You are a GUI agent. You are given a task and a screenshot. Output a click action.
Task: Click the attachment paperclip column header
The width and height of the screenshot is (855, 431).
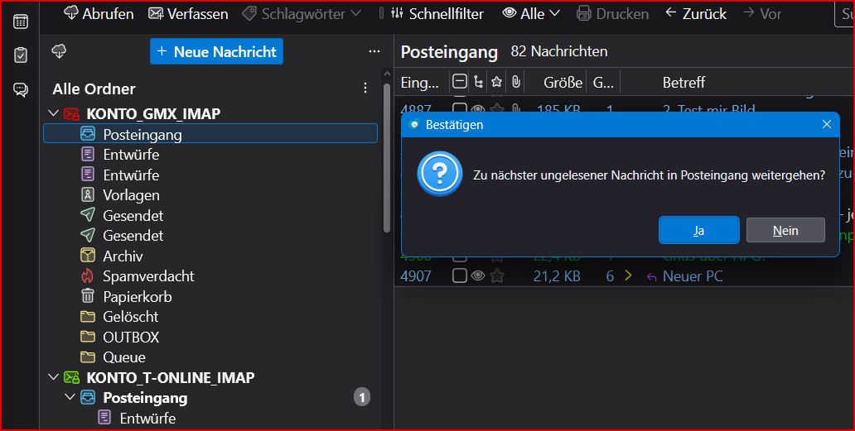click(x=516, y=82)
